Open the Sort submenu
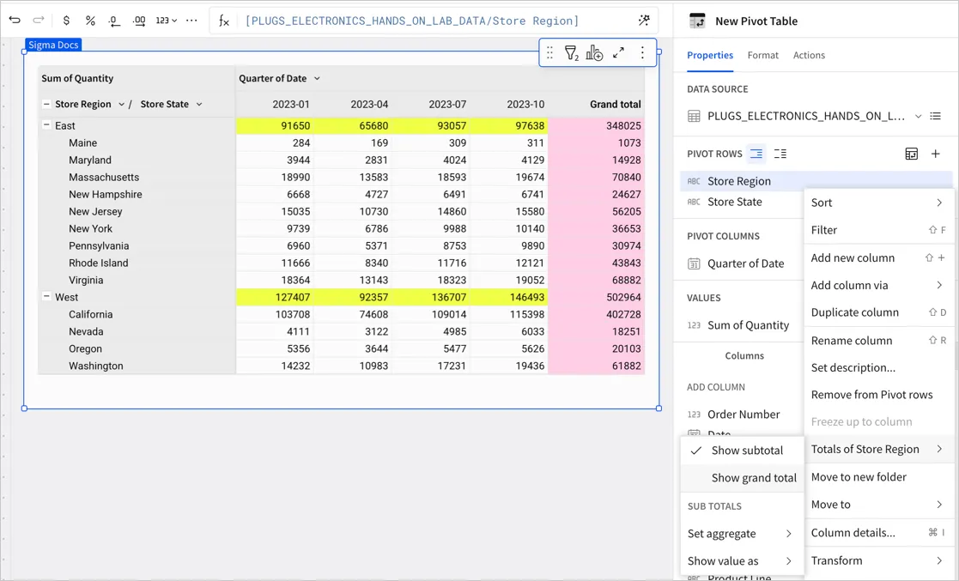 click(x=878, y=203)
